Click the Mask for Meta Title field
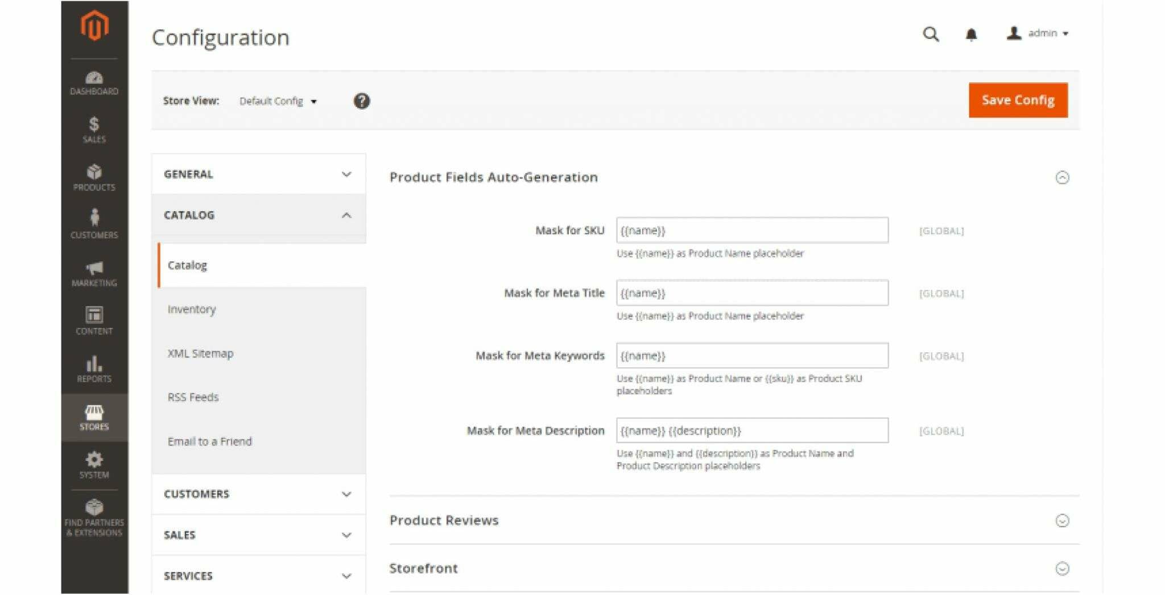 click(x=752, y=293)
